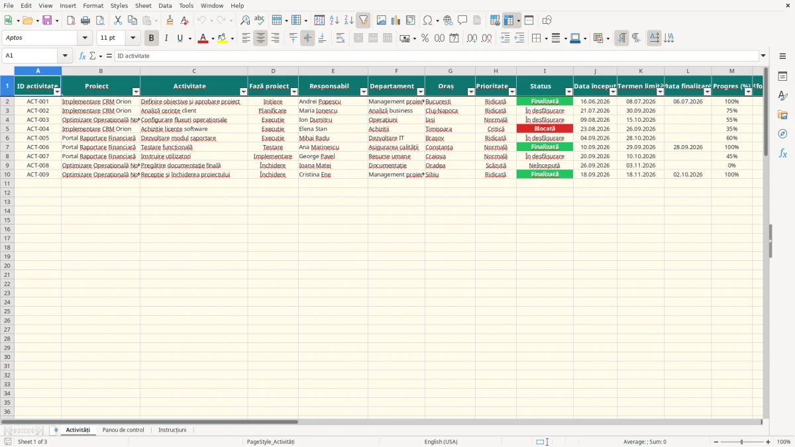Screen dimensions: 795x447
Task: Insert Chart icon in toolbar
Action: point(396,21)
